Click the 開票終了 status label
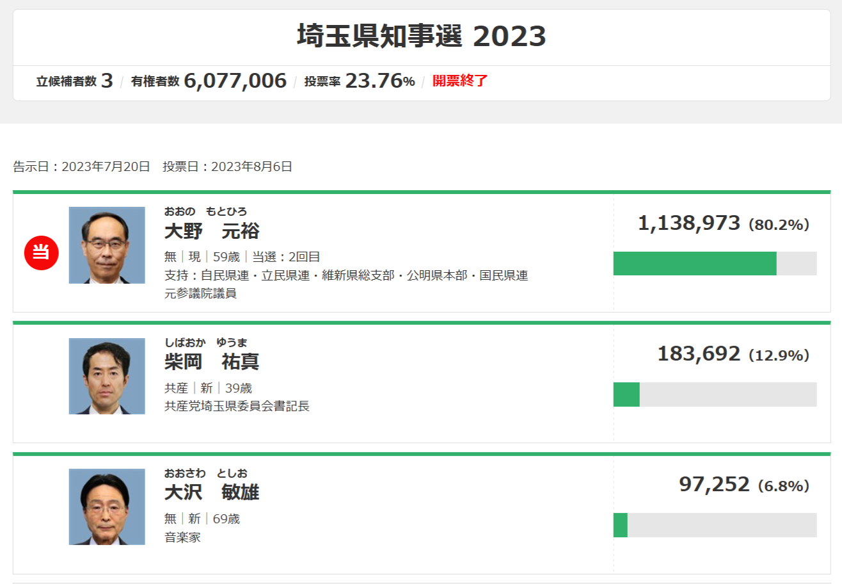842x584 pixels. pos(460,81)
